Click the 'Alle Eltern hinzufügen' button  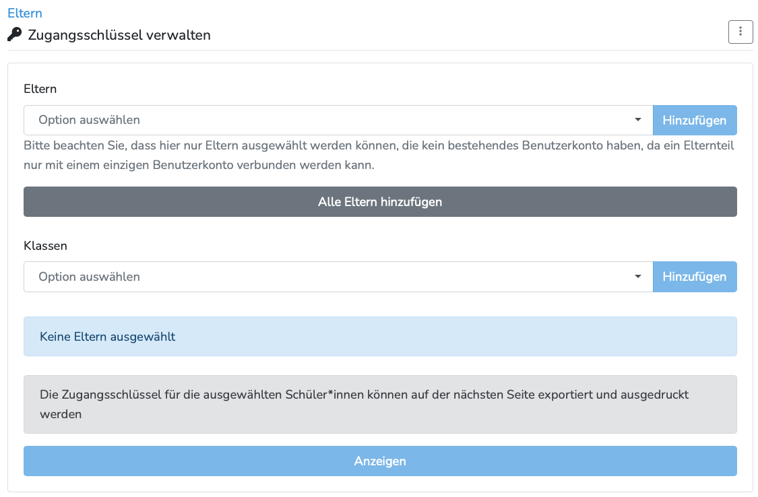click(x=380, y=202)
